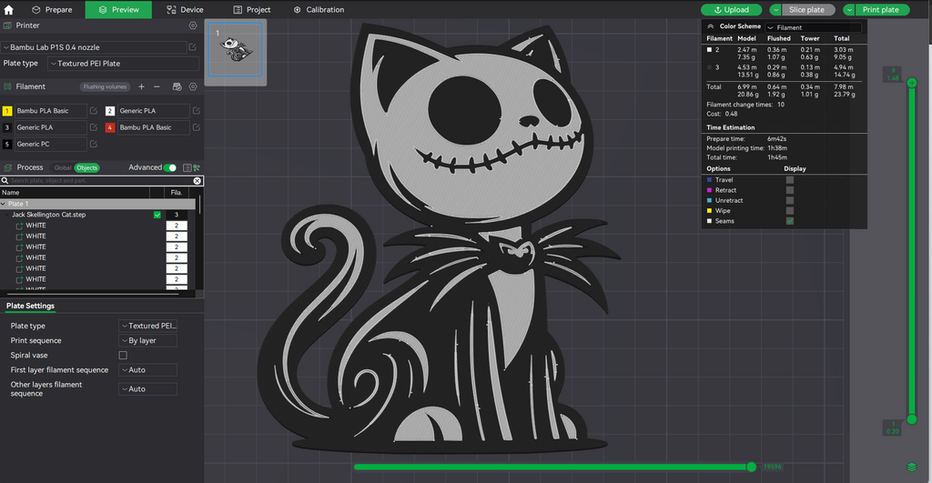Image resolution: width=932 pixels, height=483 pixels.
Task: Open the printer preset dropdown
Action: (x=94, y=47)
